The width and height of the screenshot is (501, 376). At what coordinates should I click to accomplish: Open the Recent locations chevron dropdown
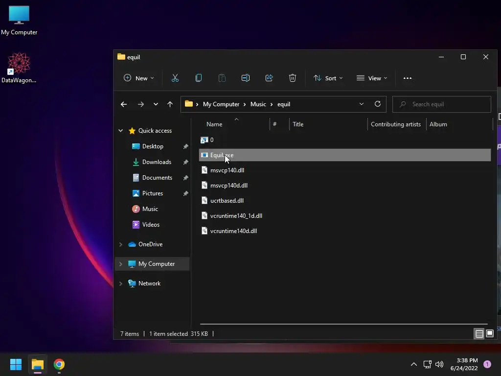click(x=156, y=104)
